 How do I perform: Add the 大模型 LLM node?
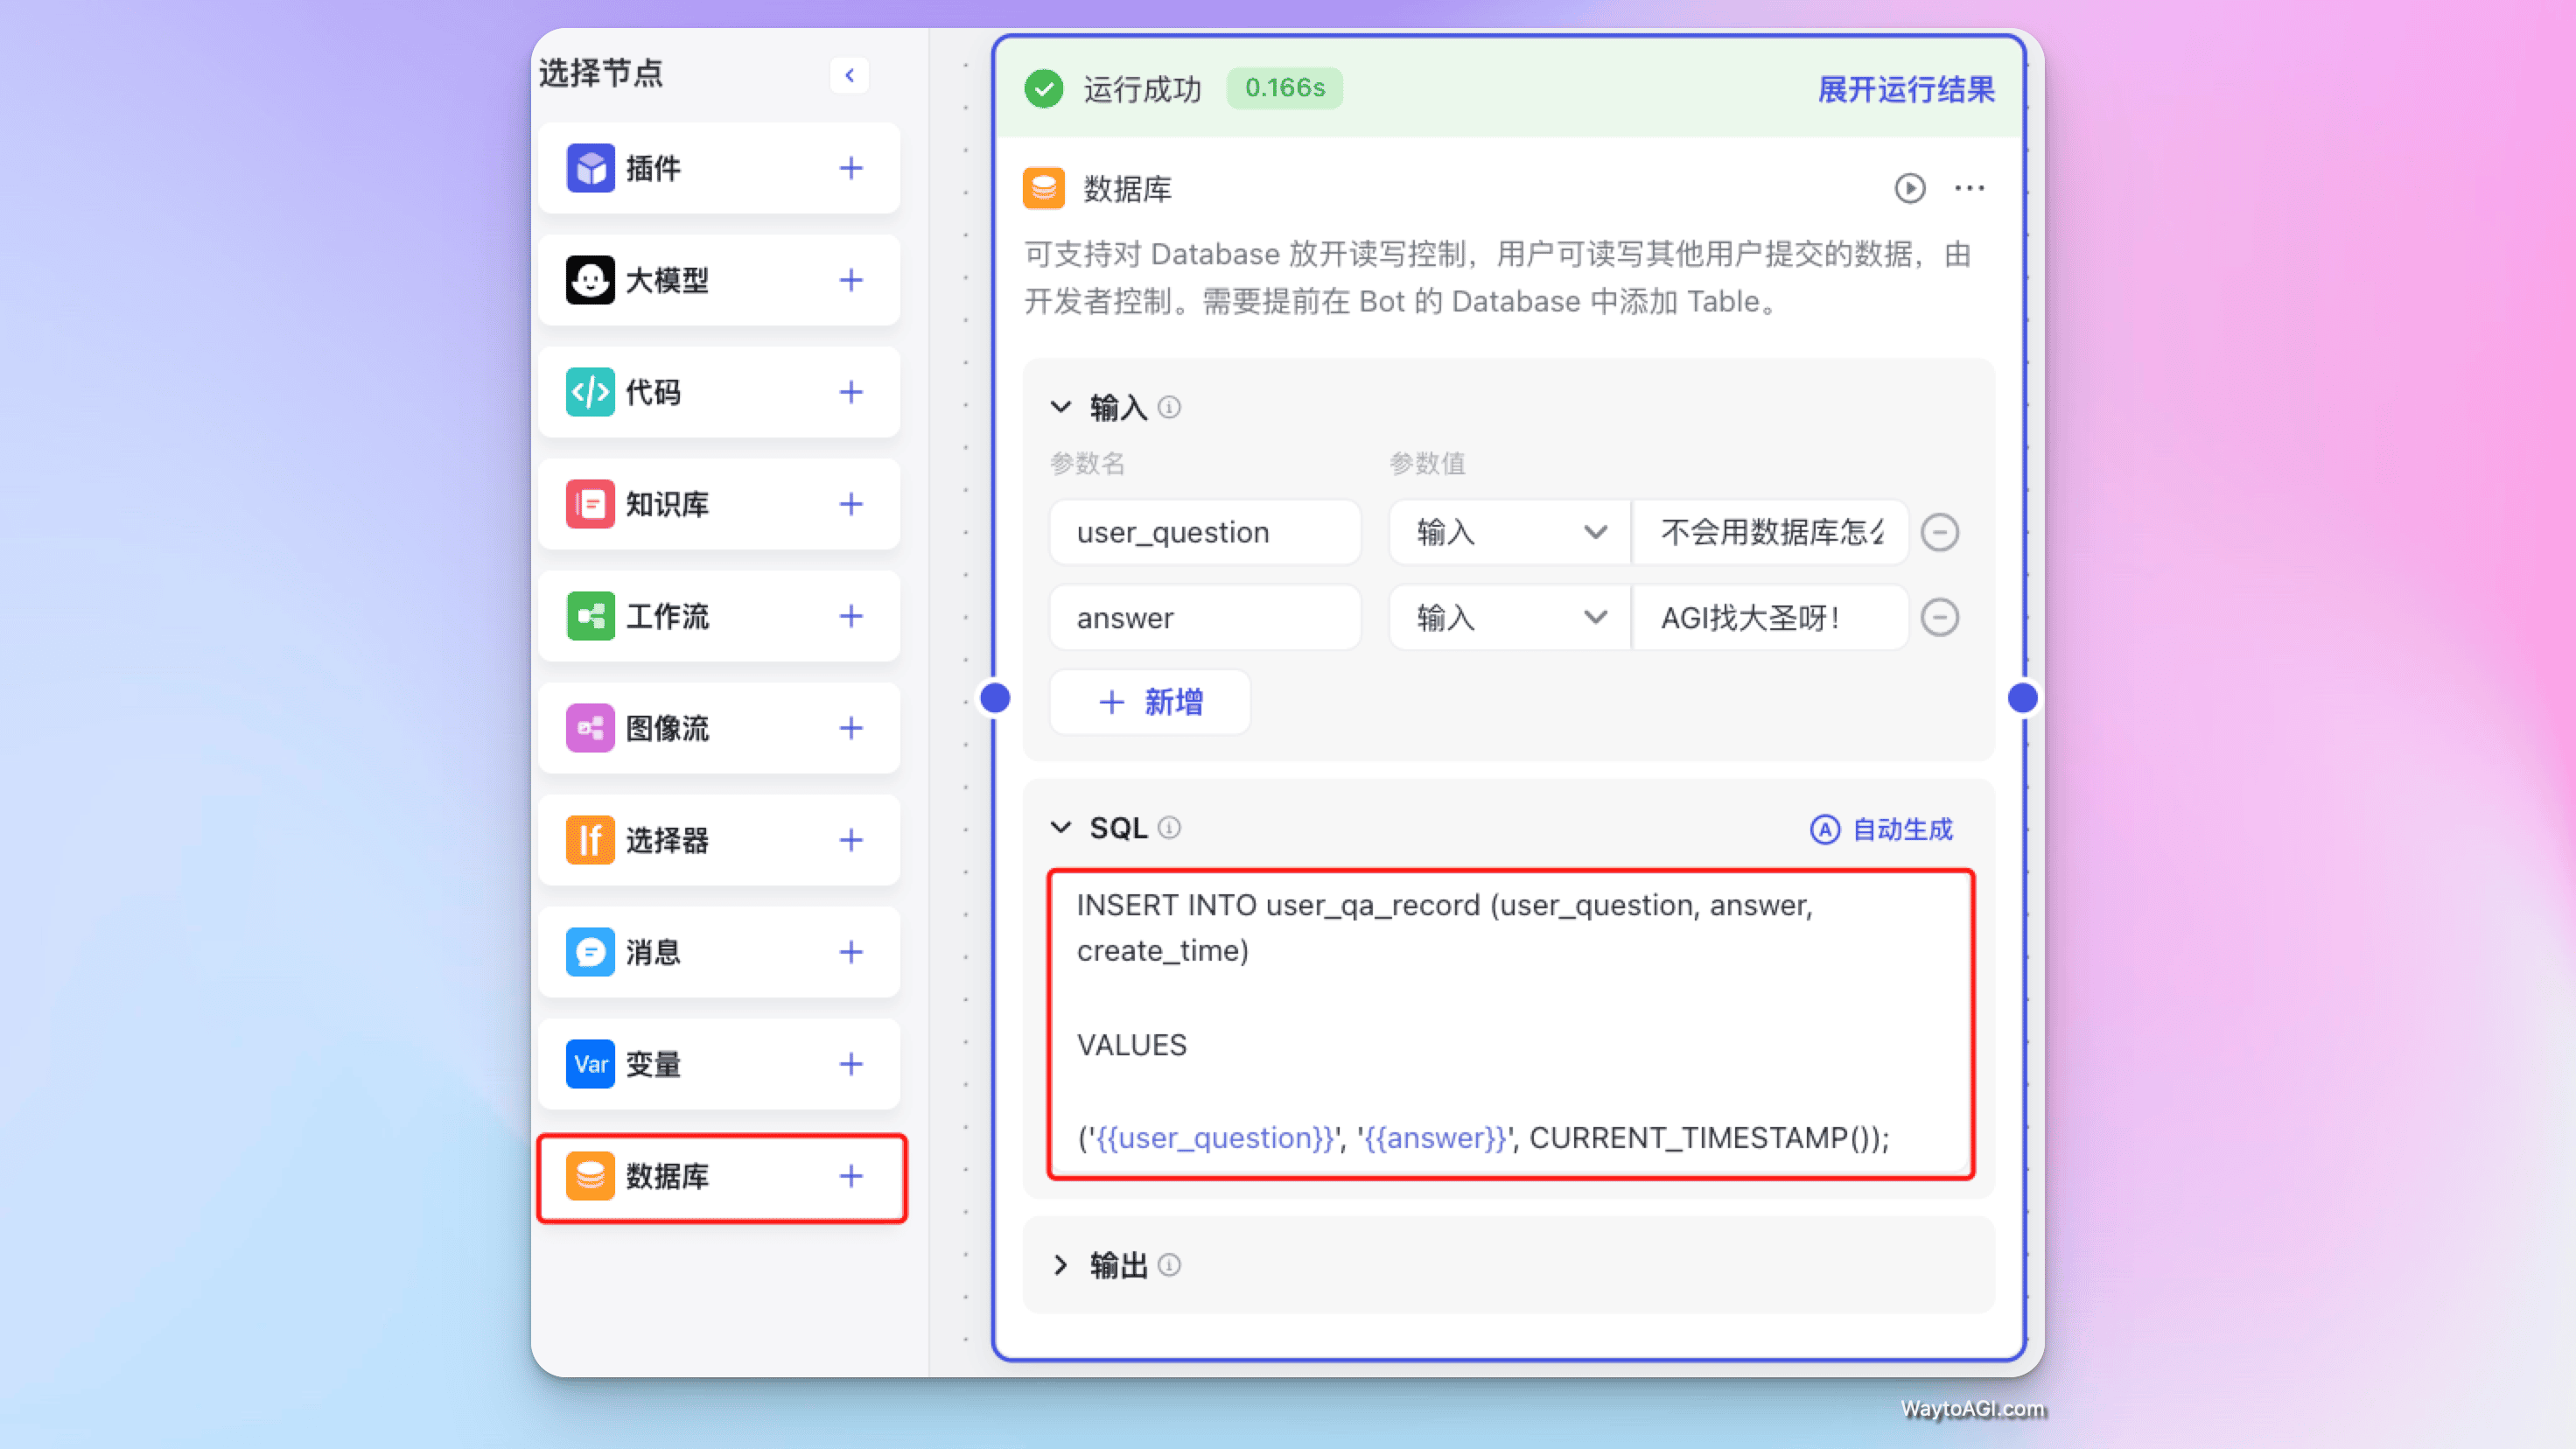pos(850,280)
